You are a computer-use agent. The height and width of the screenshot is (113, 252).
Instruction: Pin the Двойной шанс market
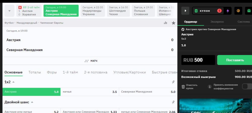click(173, 102)
